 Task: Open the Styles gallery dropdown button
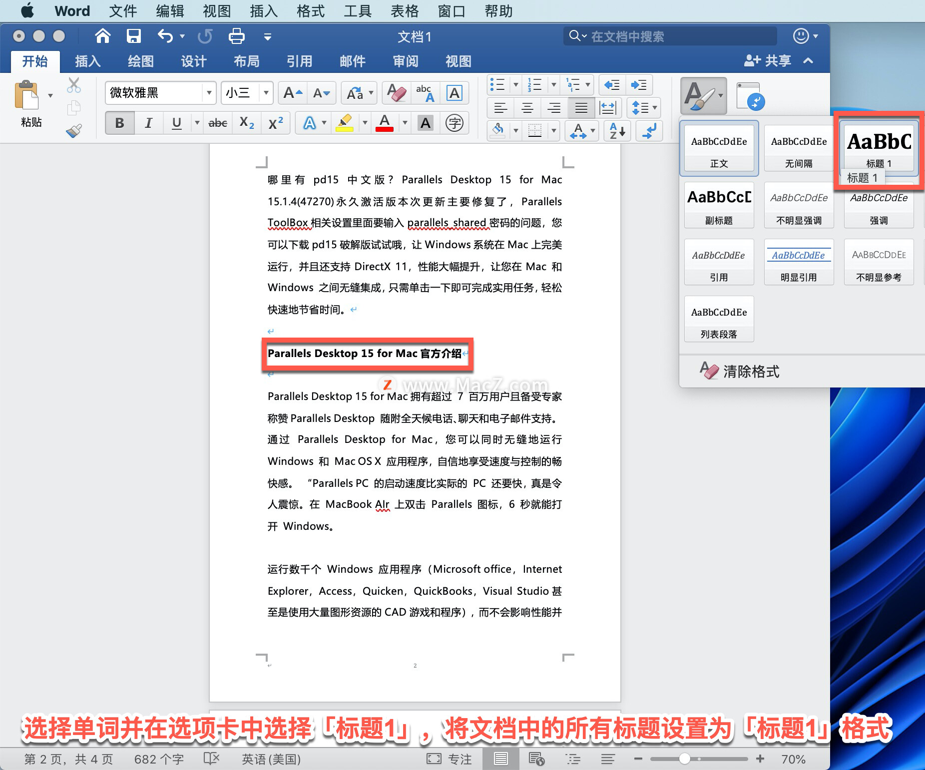(703, 96)
